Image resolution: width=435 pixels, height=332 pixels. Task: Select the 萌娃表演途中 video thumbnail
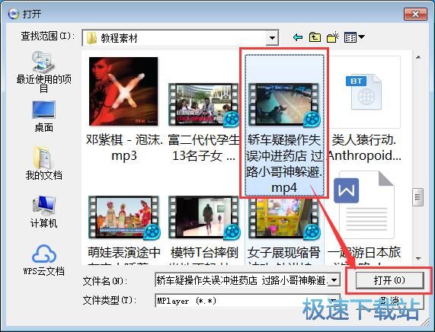[124, 218]
